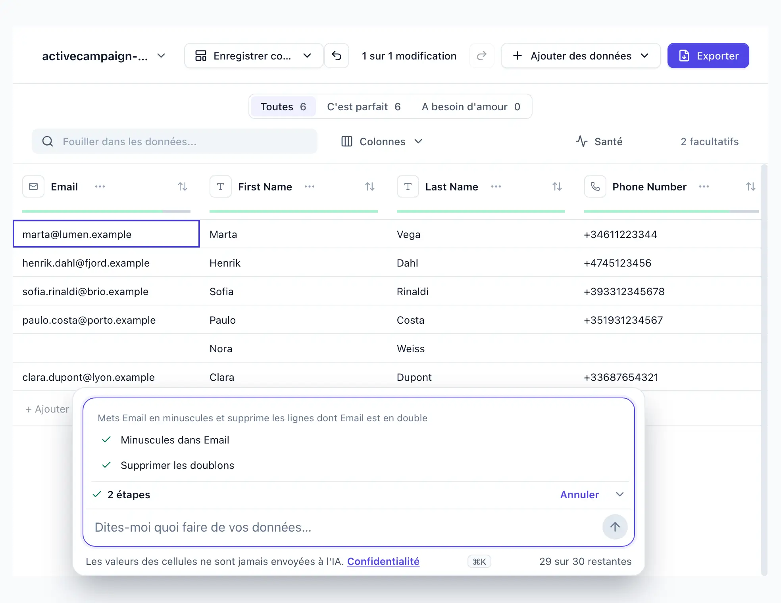Click the vertical table scrollbar

coord(764,370)
